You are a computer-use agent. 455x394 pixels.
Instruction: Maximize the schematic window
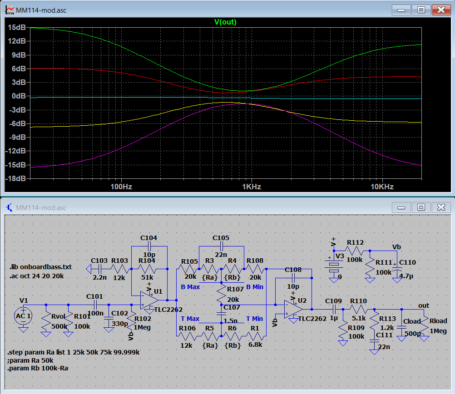[x=421, y=207]
